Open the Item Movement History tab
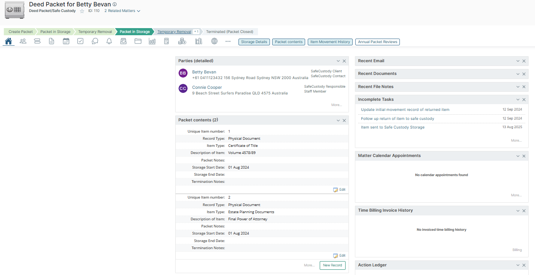535x275 pixels. (x=330, y=42)
